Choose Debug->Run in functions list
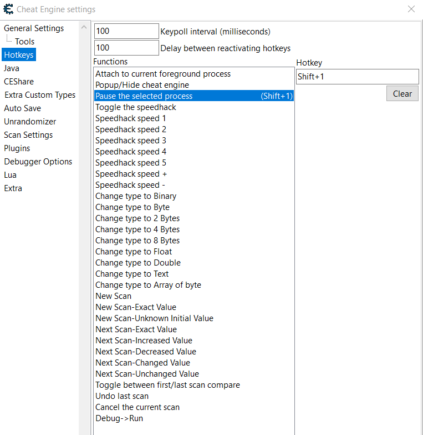The image size is (423, 435). (x=119, y=418)
